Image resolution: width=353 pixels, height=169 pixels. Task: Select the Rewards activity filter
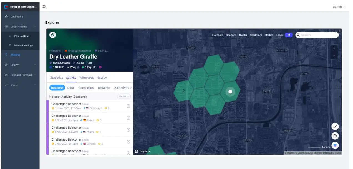104,88
